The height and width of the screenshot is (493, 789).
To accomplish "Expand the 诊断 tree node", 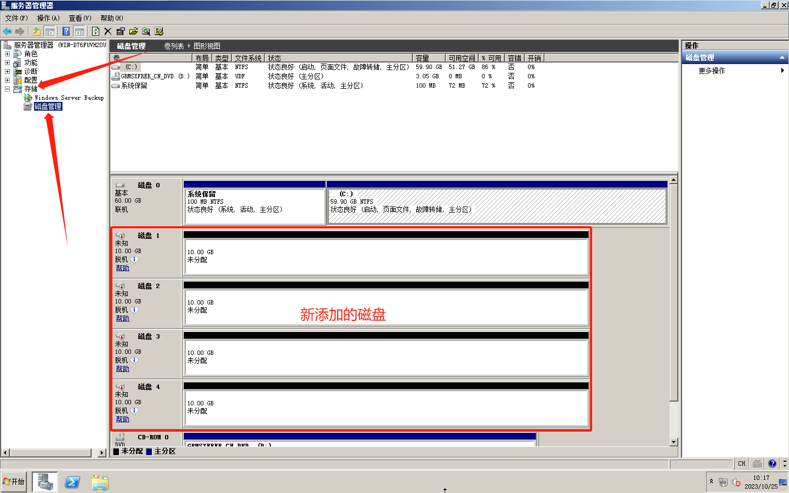I will tap(7, 71).
